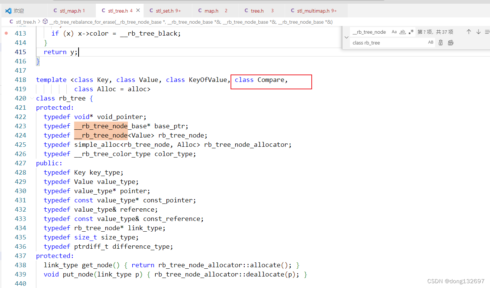Click the C file icon in breadcrumb
The image size is (490, 288).
coord(11,22)
